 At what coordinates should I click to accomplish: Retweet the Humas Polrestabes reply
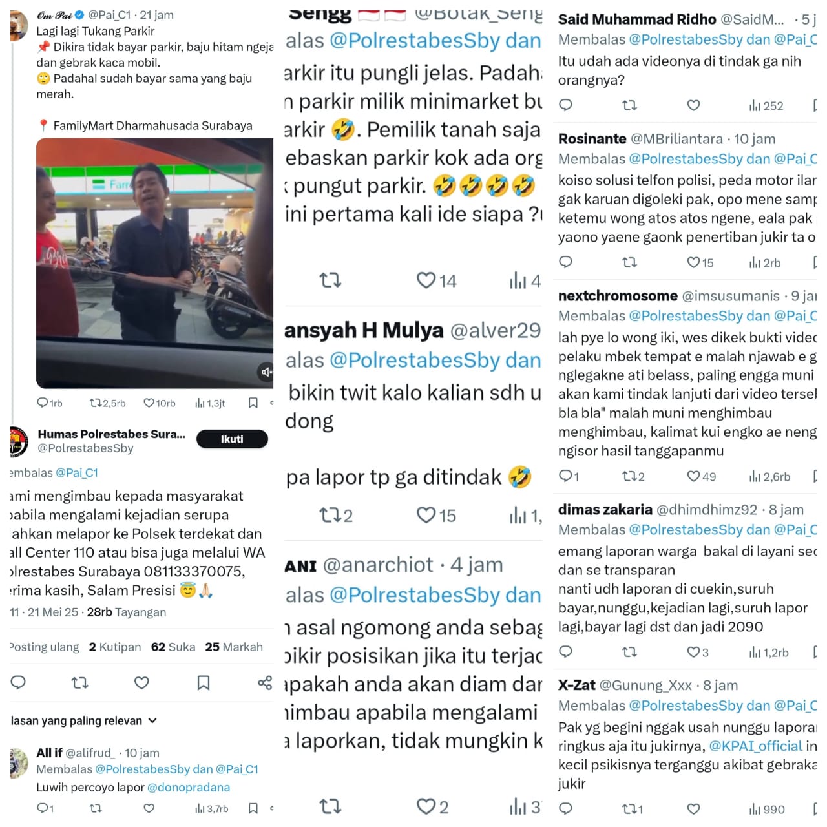tap(80, 683)
